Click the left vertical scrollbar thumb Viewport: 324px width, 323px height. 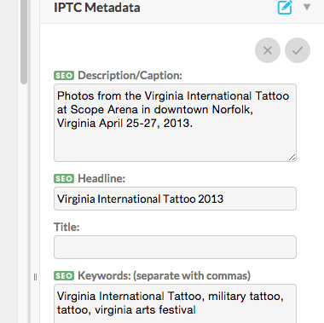24,42
